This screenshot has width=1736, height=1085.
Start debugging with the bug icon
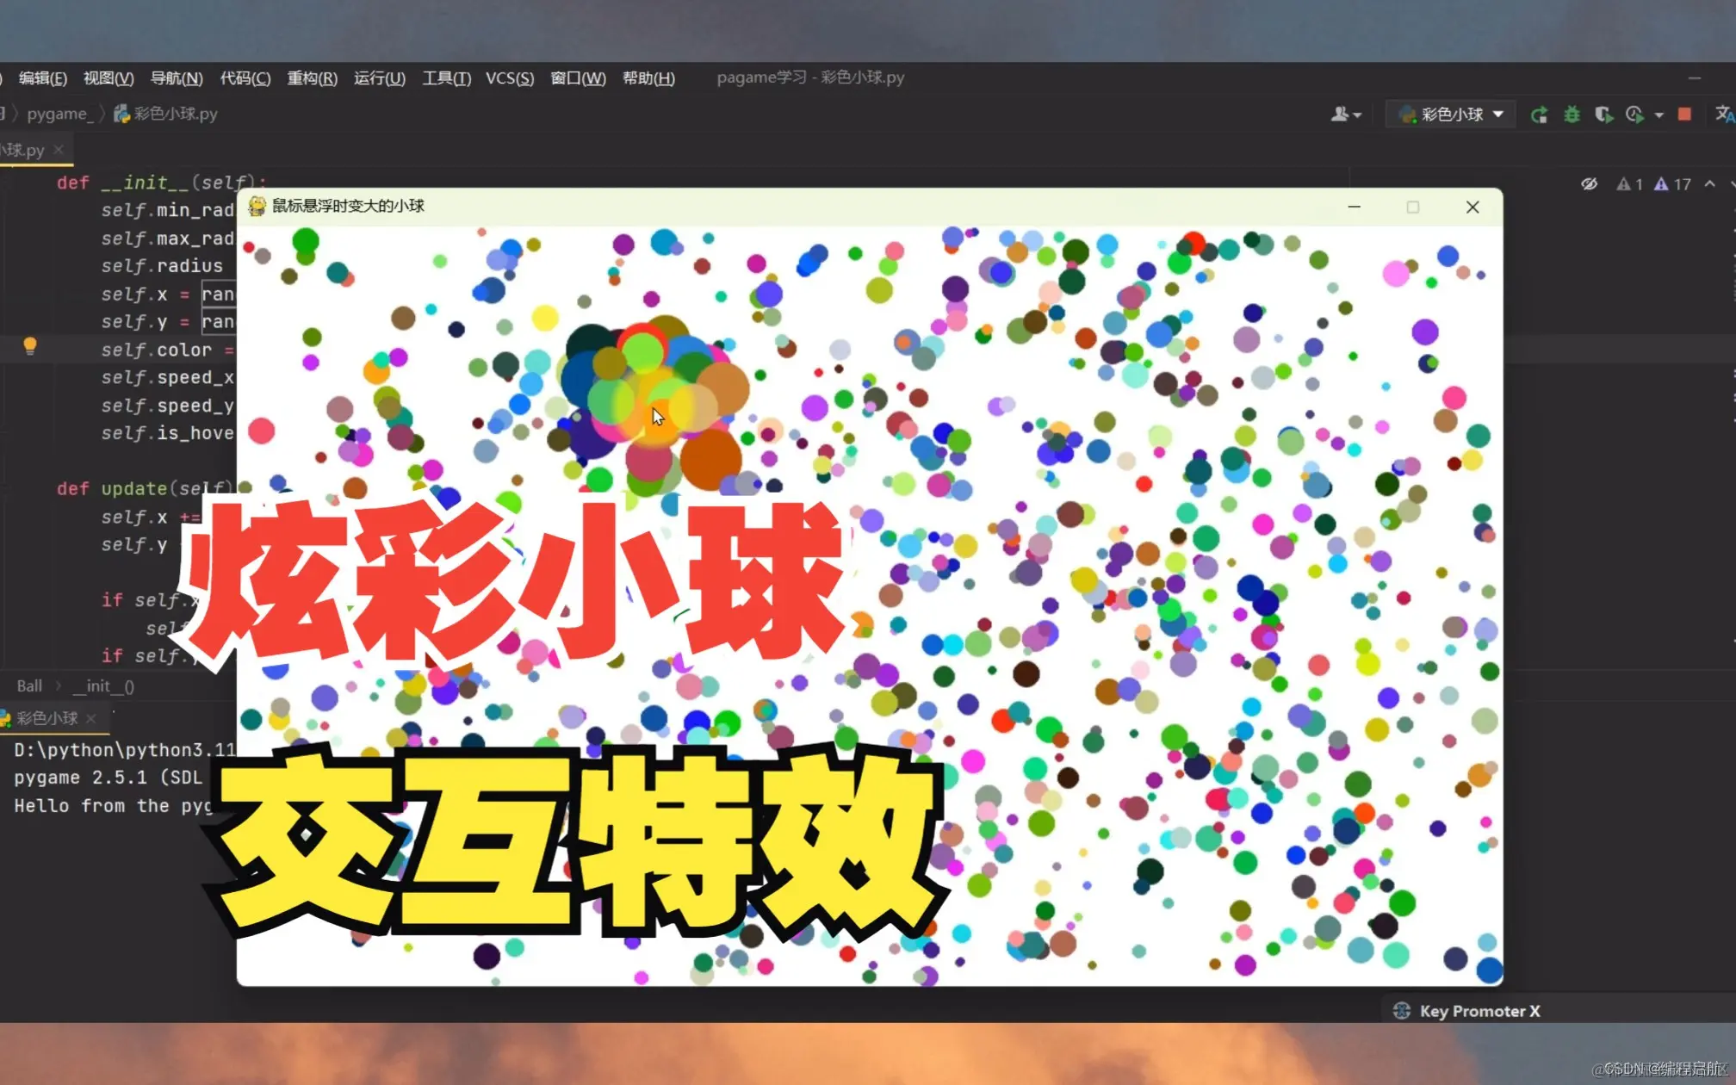pyautogui.click(x=1572, y=114)
